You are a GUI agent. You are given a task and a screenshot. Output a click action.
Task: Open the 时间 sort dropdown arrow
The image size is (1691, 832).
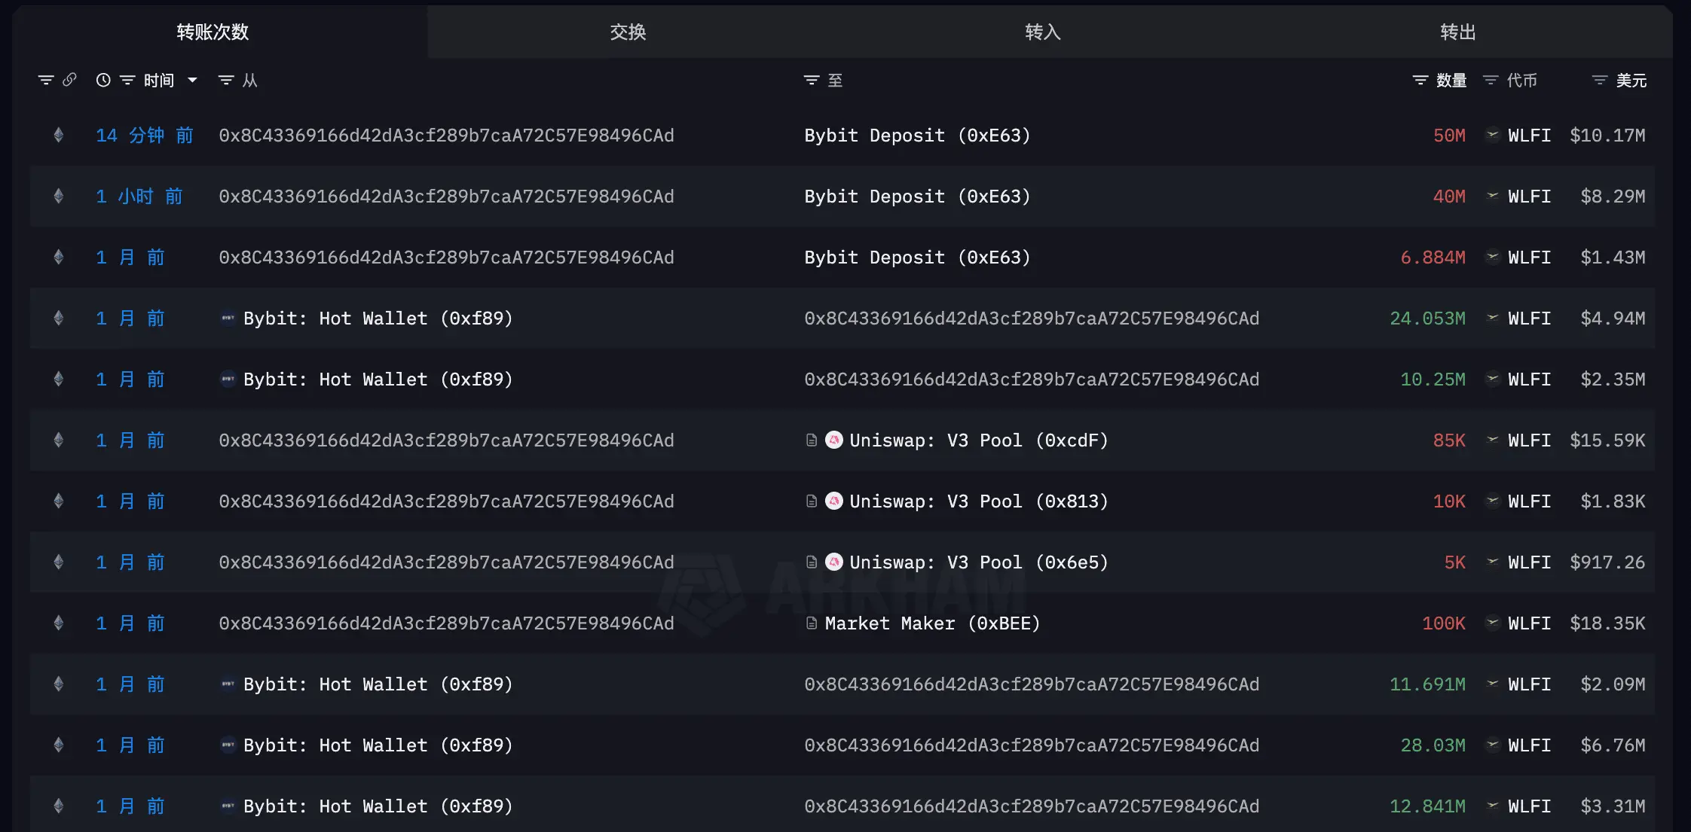pyautogui.click(x=193, y=80)
